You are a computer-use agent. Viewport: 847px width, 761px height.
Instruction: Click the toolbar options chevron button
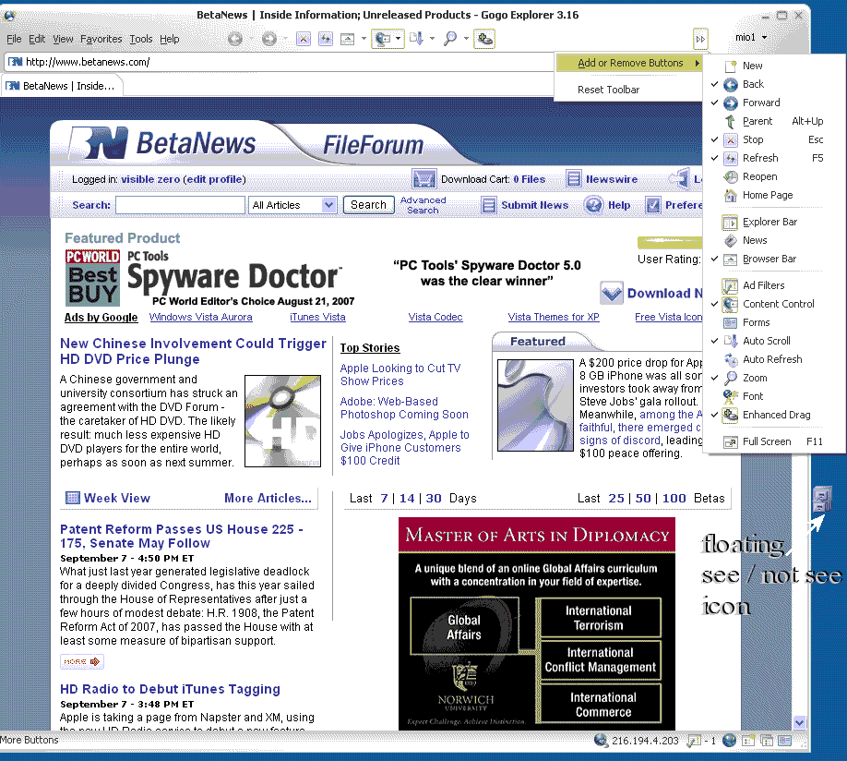coord(700,39)
